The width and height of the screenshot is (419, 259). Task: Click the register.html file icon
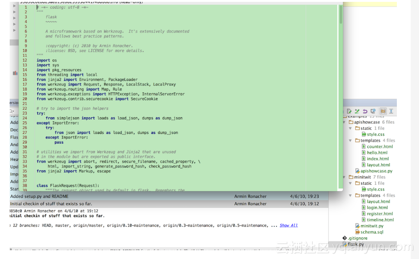[x=364, y=214]
